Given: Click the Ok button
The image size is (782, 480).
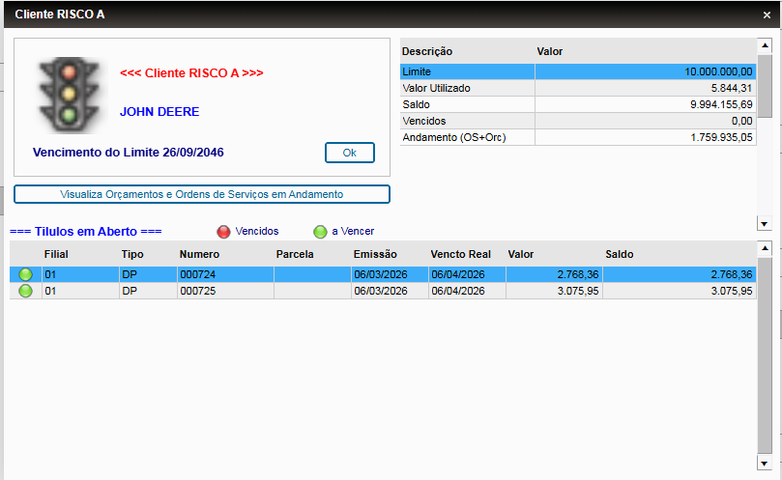Looking at the screenshot, I should (x=350, y=153).
